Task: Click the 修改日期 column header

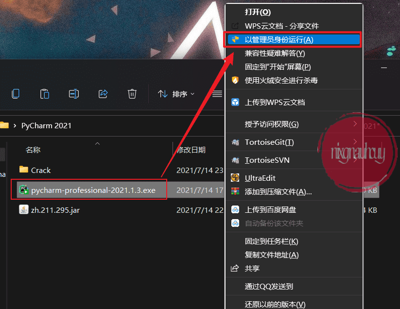Action: (x=191, y=150)
